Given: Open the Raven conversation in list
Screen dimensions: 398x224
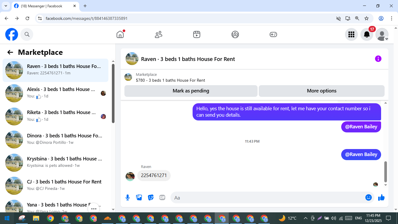Looking at the screenshot, I should pyautogui.click(x=55, y=70).
